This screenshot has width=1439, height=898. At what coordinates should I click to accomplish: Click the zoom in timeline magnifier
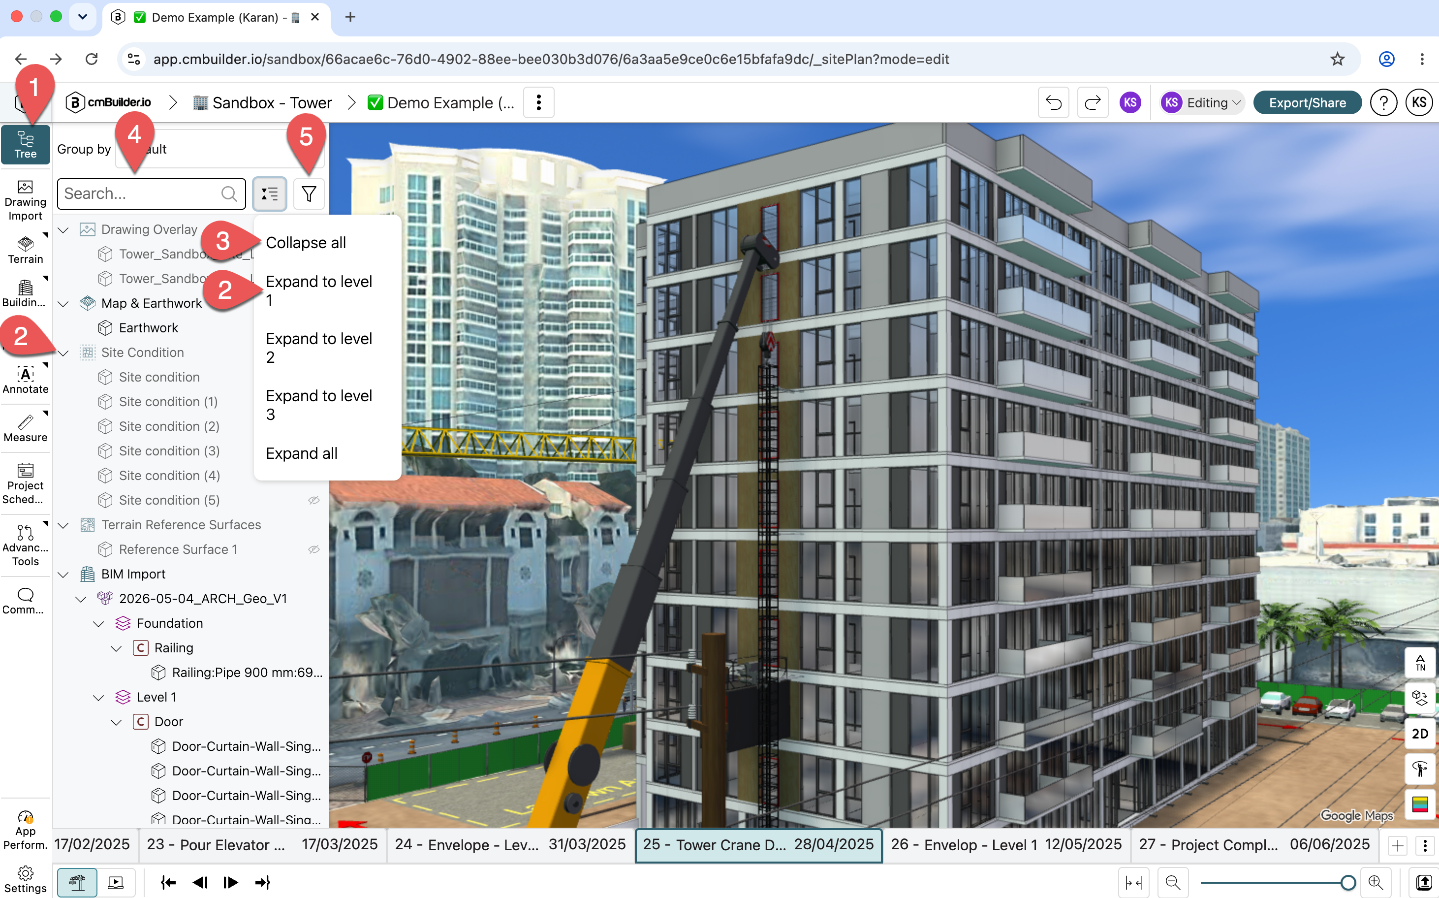1376,882
